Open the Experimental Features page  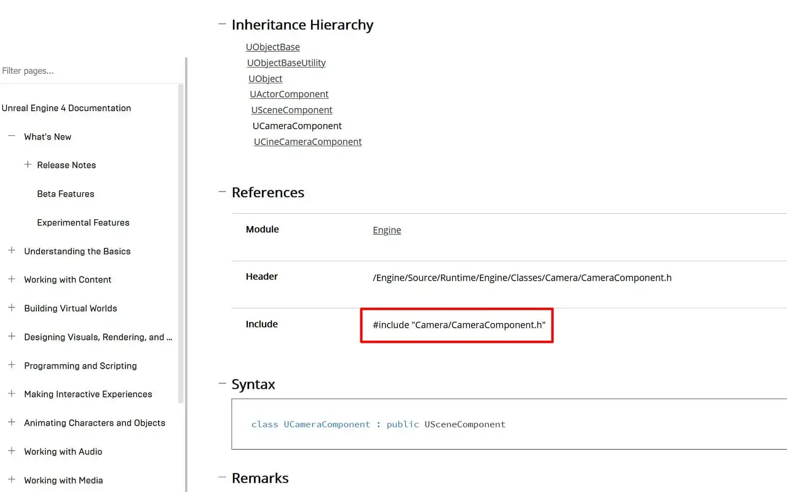click(83, 222)
